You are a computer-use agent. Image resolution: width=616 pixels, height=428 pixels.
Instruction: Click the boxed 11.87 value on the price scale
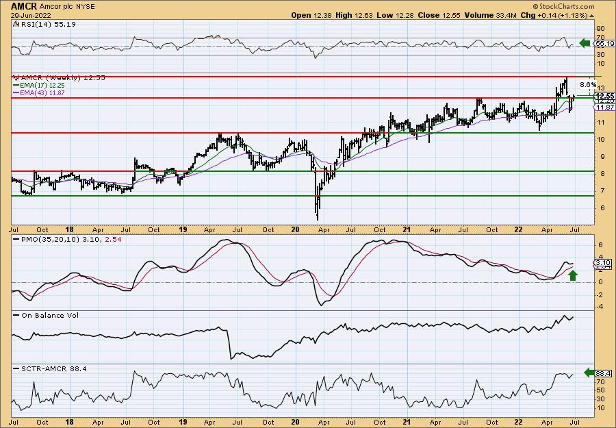pyautogui.click(x=605, y=108)
